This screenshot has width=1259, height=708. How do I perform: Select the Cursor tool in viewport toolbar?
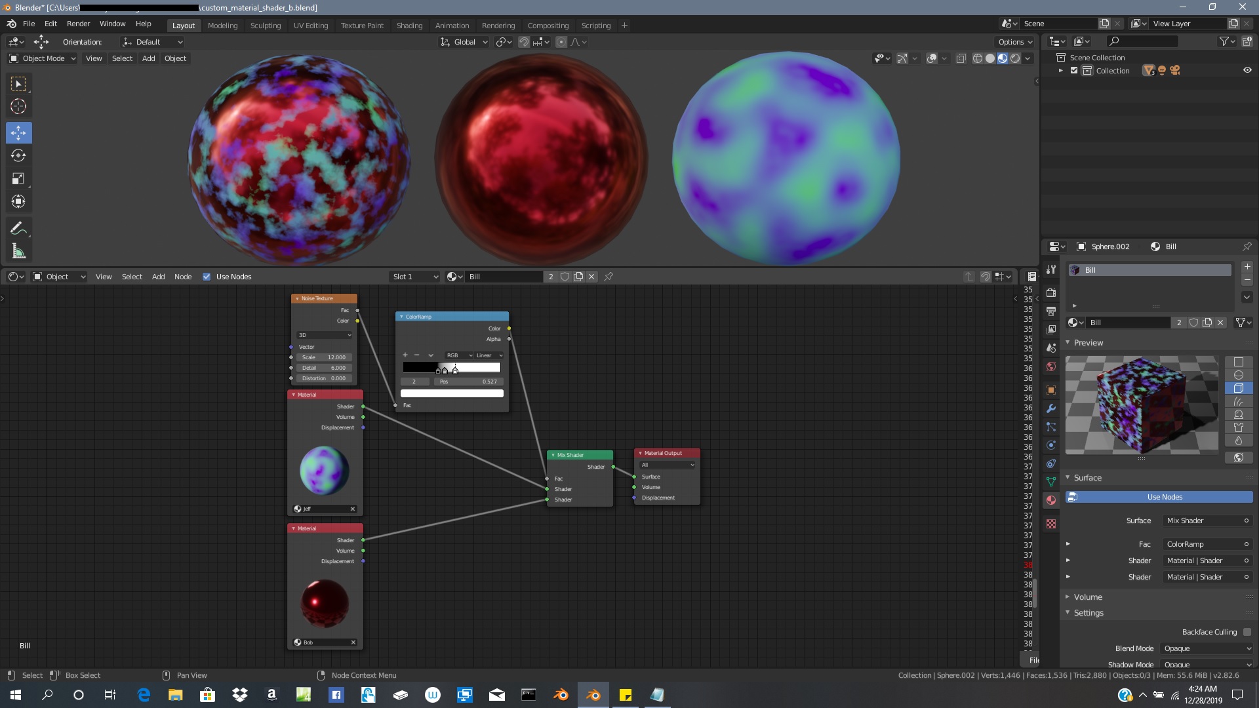tap(18, 107)
